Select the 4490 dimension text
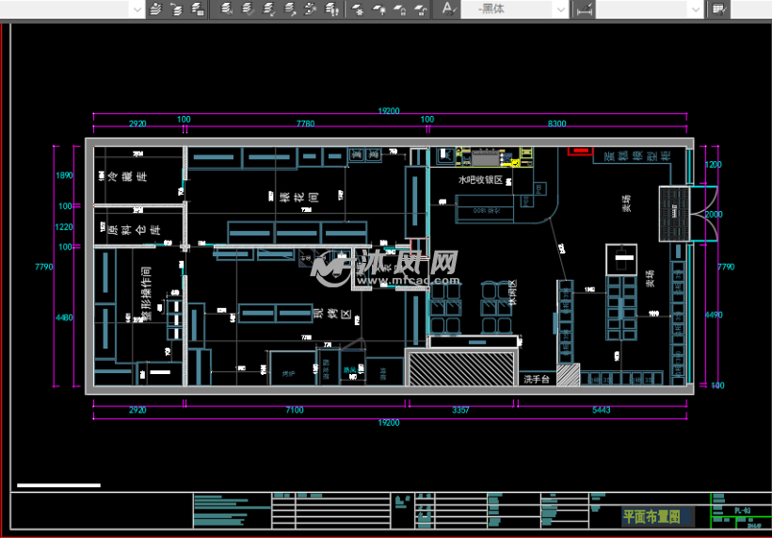Screen dimensions: 772x538 click(x=714, y=315)
